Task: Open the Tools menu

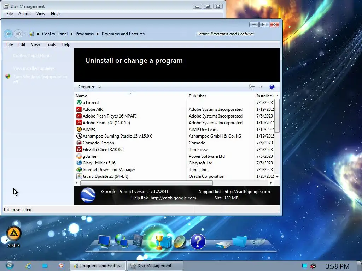Action: (51, 44)
